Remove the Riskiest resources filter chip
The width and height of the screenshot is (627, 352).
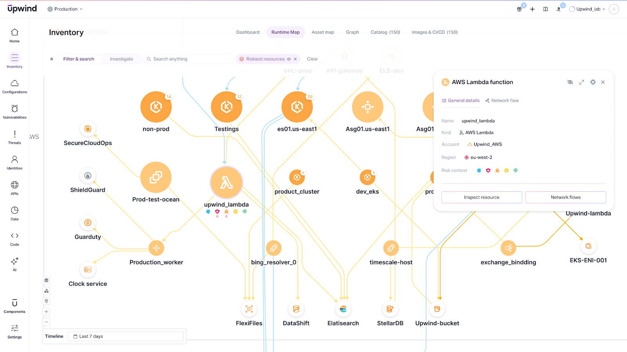(x=295, y=59)
